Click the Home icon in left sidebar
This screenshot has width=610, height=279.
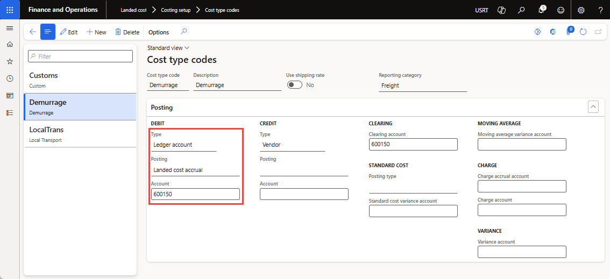(x=9, y=45)
